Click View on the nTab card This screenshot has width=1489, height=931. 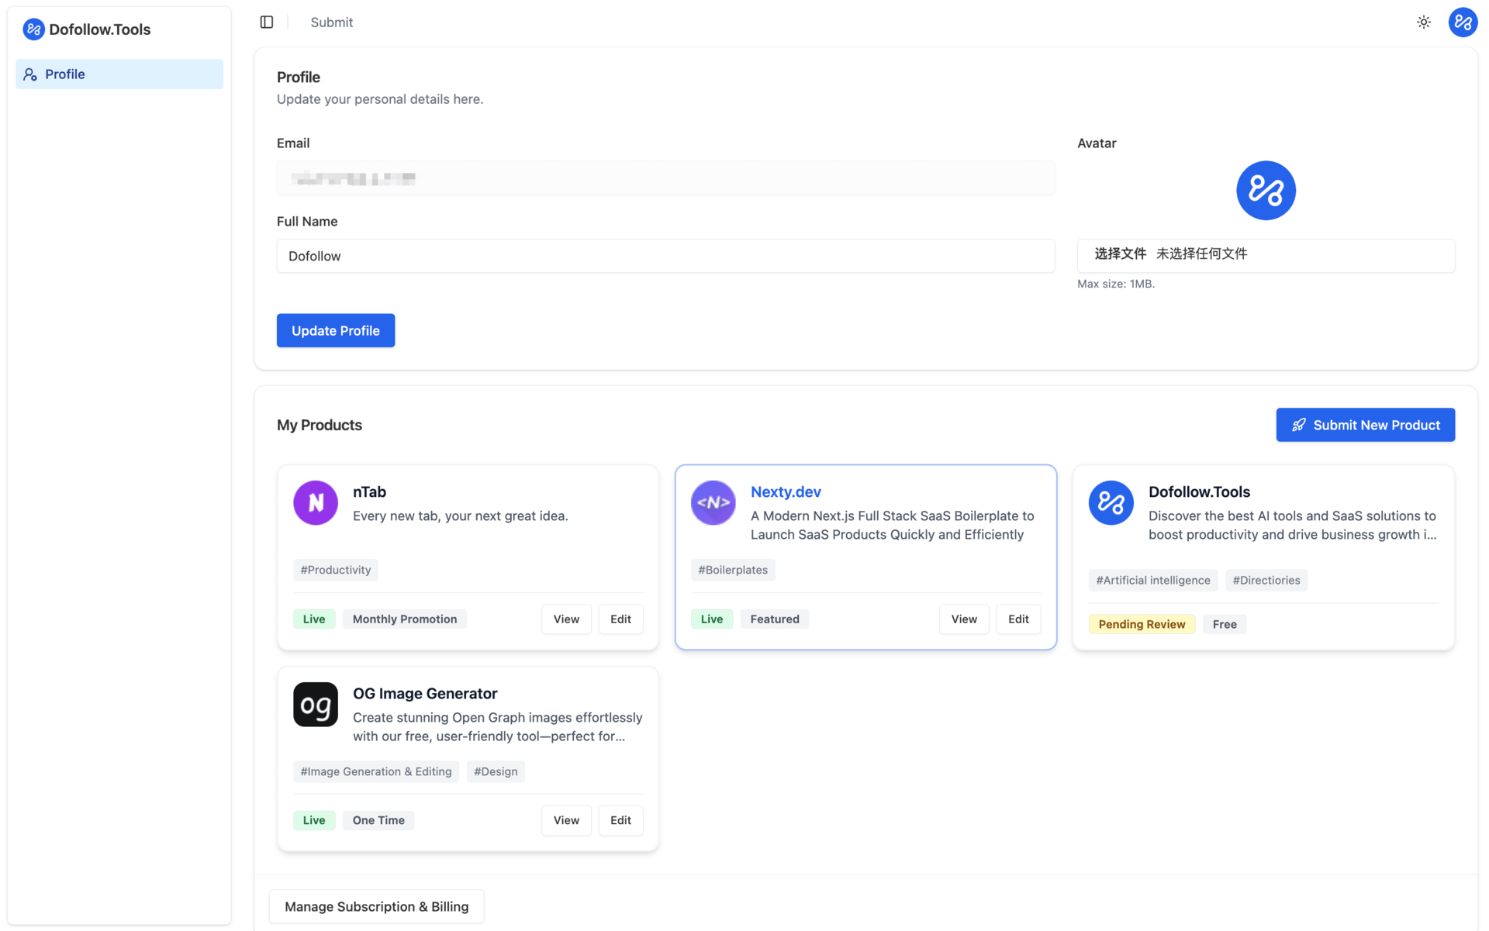point(566,619)
